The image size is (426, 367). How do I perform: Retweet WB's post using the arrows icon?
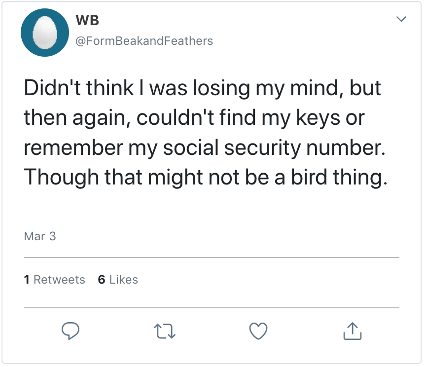coord(164,331)
